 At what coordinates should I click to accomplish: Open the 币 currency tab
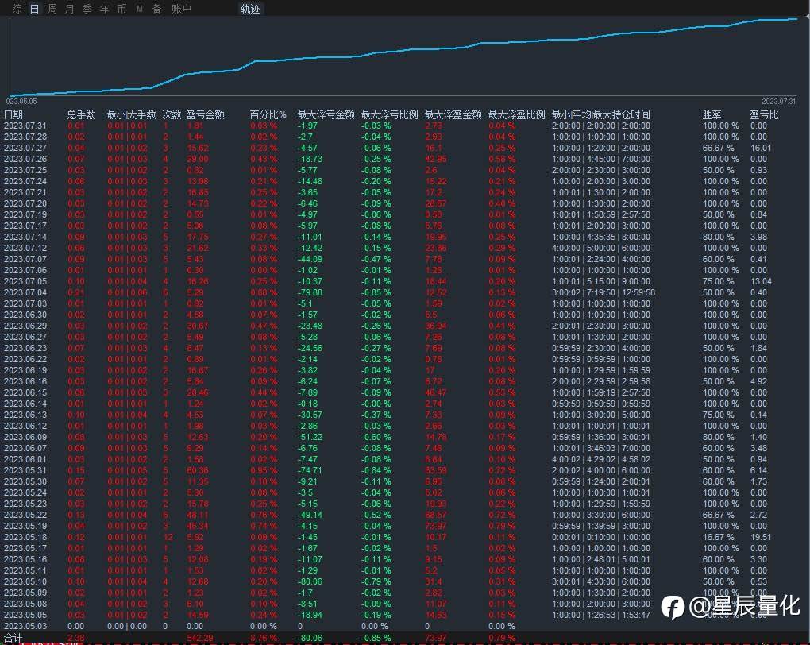(121, 9)
